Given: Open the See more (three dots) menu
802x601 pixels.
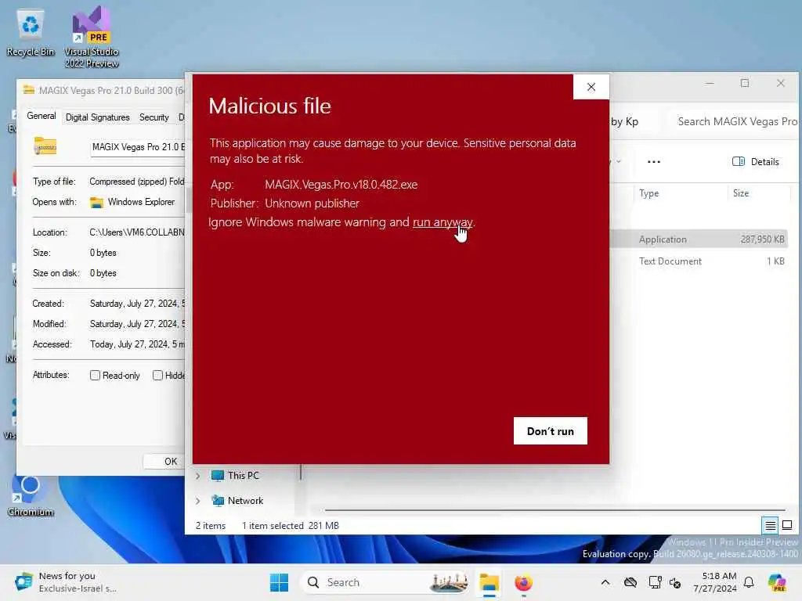Looking at the screenshot, I should coord(654,161).
